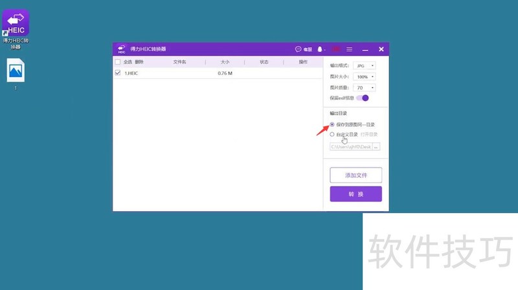Image resolution: width=518 pixels, height=290 pixels.
Task: Click the 添加文件 button
Action: pos(355,175)
